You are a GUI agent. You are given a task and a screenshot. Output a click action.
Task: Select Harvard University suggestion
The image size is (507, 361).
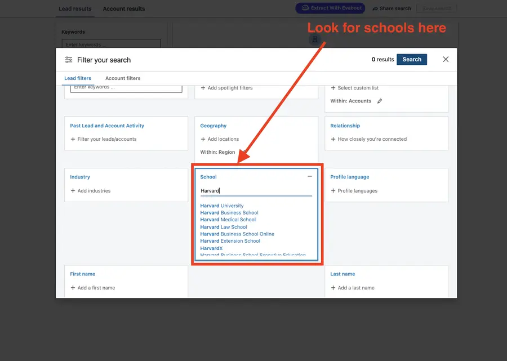(222, 206)
